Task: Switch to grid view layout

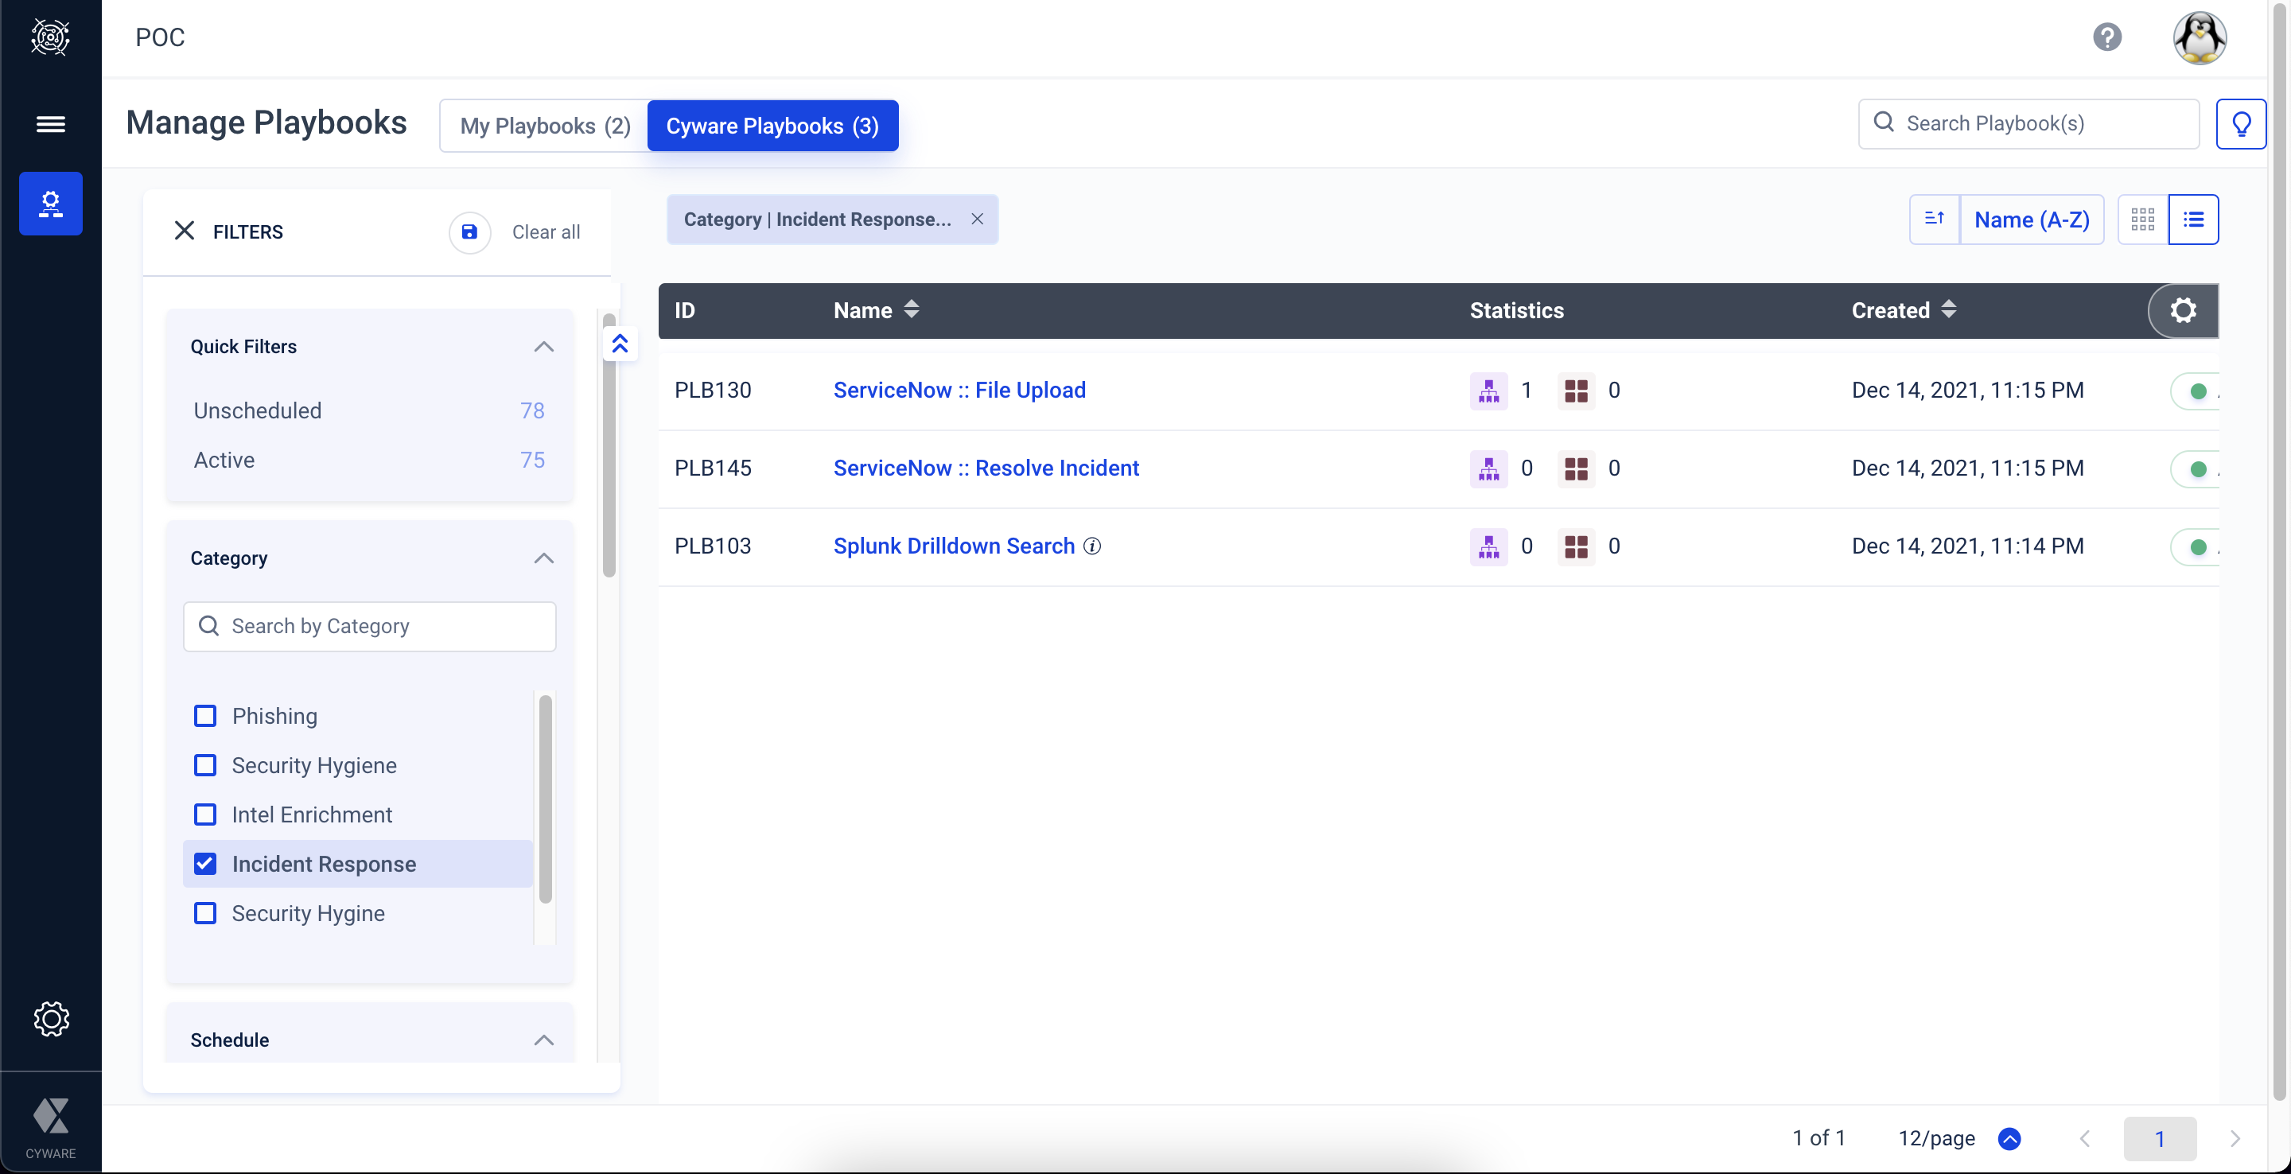Action: coord(2141,219)
